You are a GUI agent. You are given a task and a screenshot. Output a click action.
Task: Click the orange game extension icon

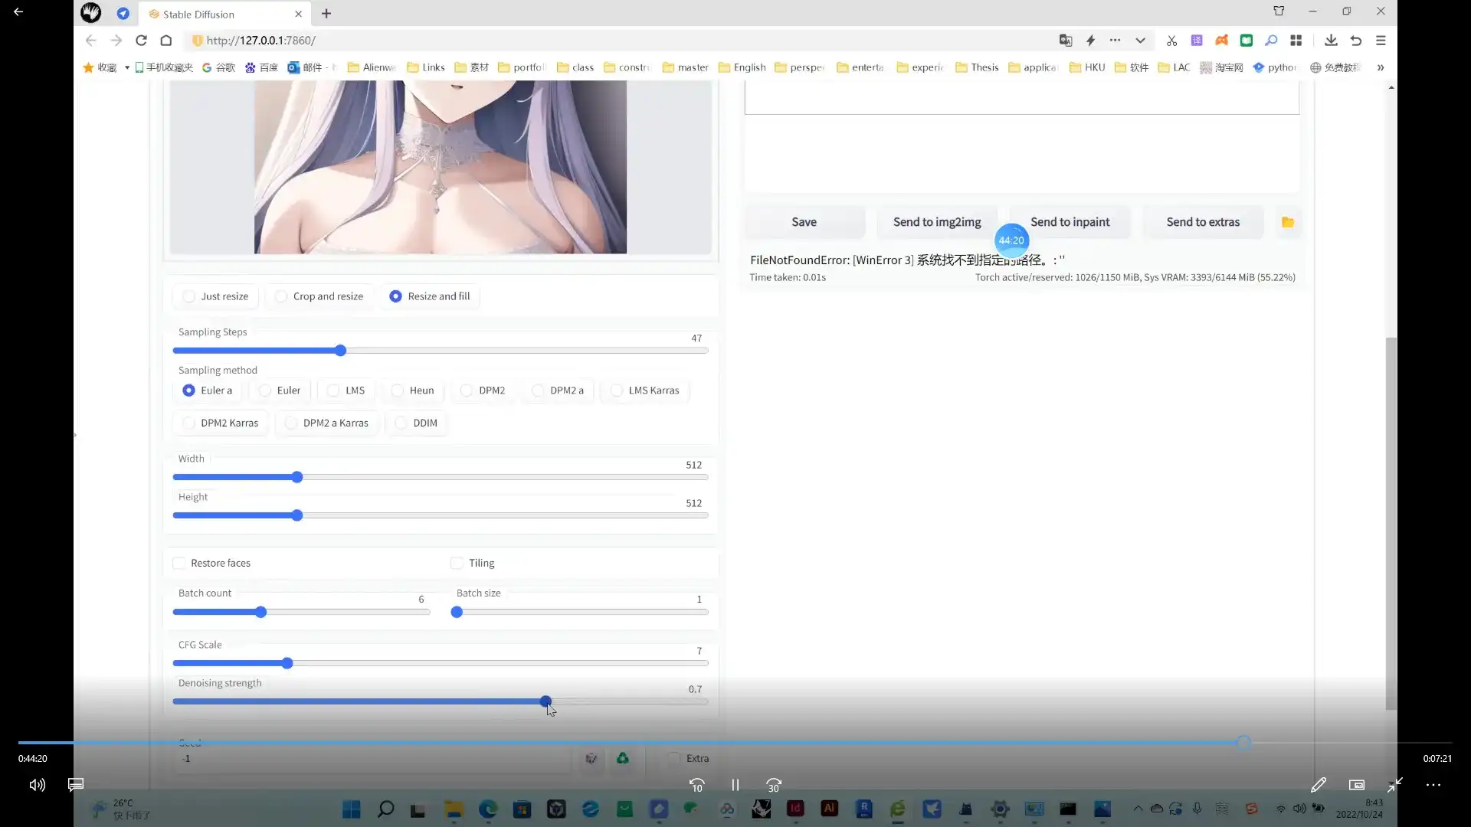(x=1223, y=41)
